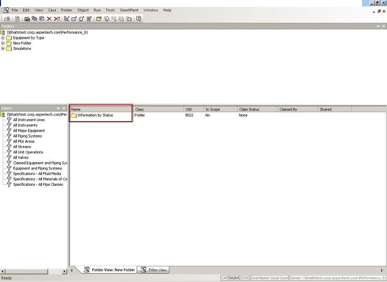Click the Delete with exclamation toolbar icon
The height and width of the screenshot is (282, 387).
tap(57, 18)
